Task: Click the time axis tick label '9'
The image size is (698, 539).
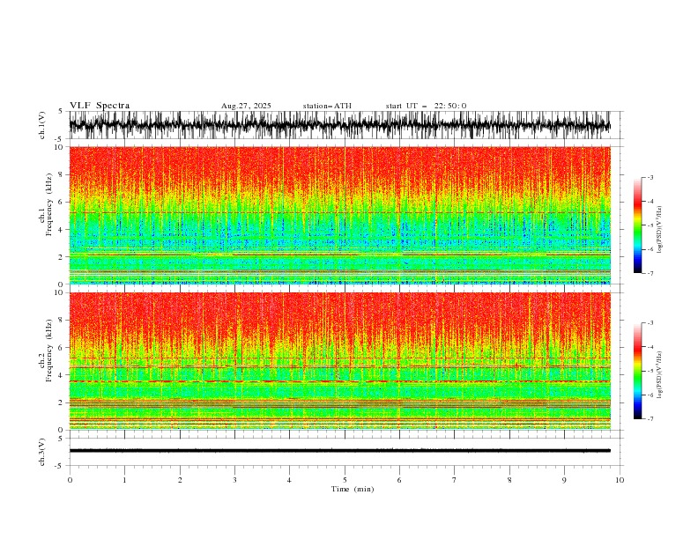Action: [564, 480]
